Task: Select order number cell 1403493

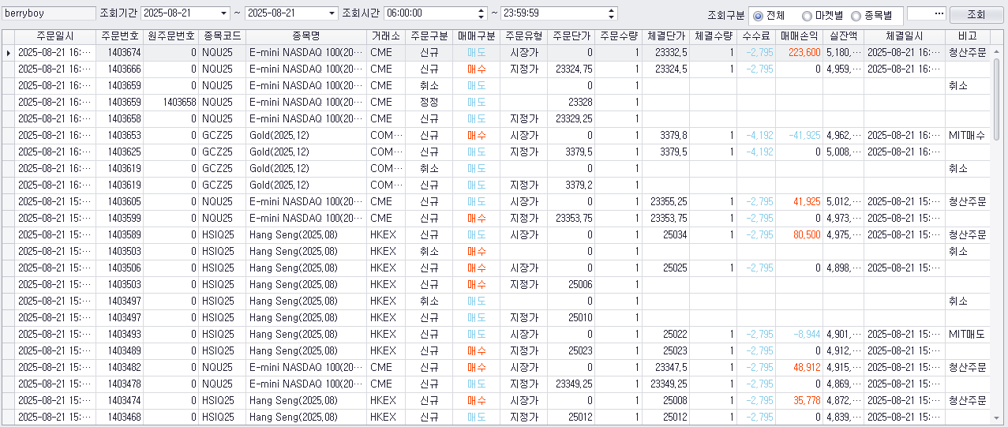Action: (x=120, y=334)
